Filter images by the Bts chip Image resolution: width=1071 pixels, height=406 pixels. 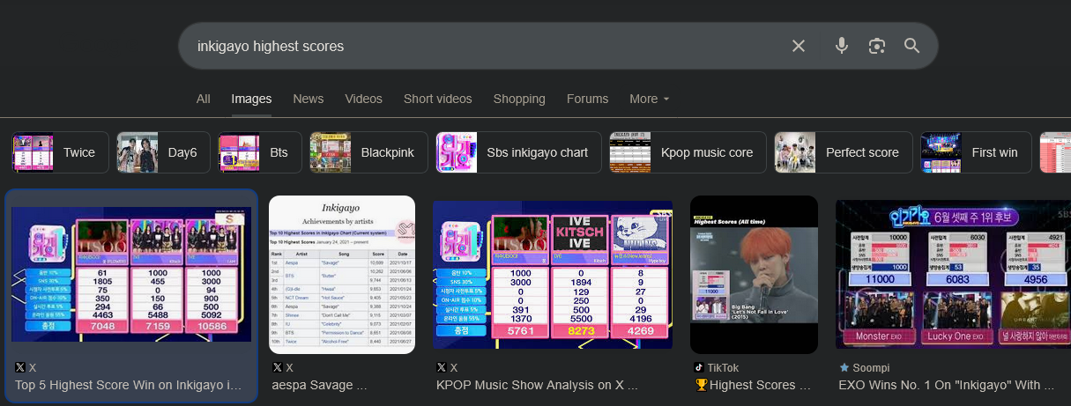tap(260, 152)
